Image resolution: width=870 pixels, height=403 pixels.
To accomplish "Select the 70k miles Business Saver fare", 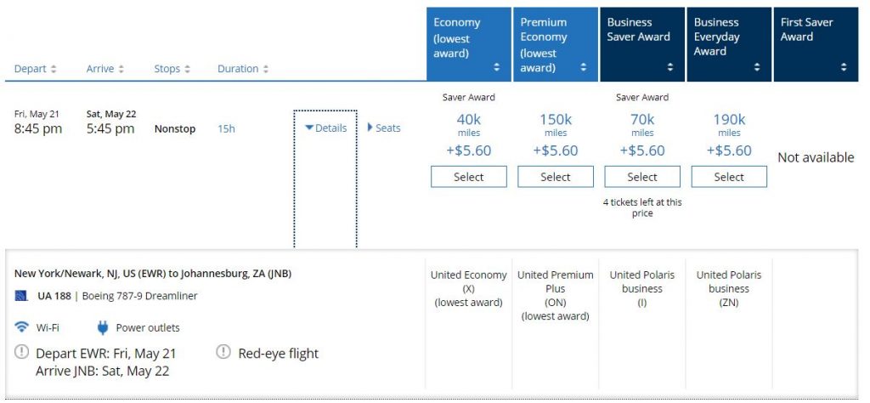I will coord(641,177).
